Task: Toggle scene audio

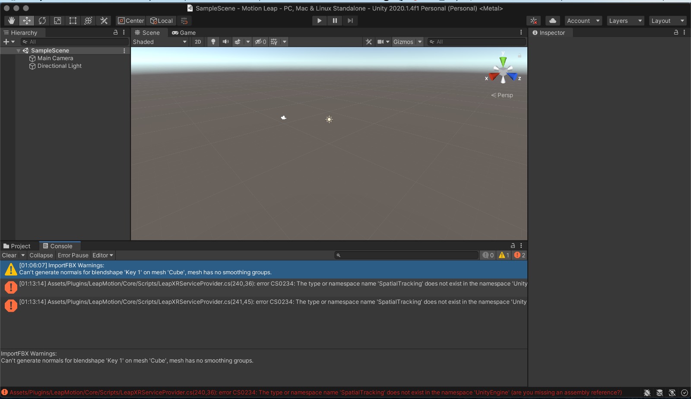Action: 225,42
